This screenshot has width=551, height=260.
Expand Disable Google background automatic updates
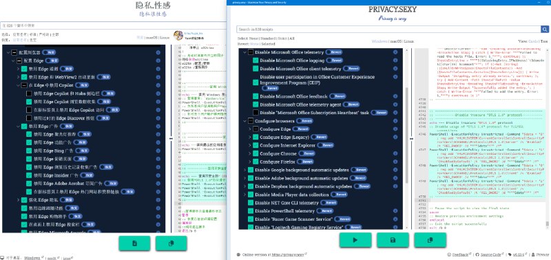pos(245,170)
